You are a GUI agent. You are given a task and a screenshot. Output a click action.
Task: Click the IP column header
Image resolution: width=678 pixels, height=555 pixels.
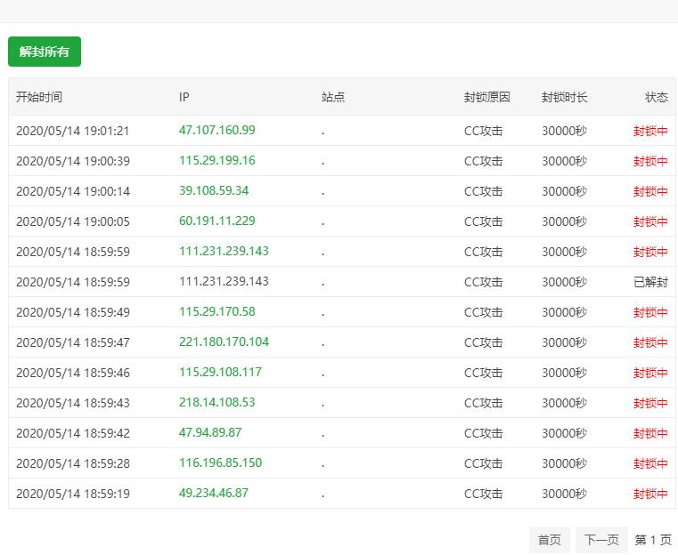click(184, 97)
